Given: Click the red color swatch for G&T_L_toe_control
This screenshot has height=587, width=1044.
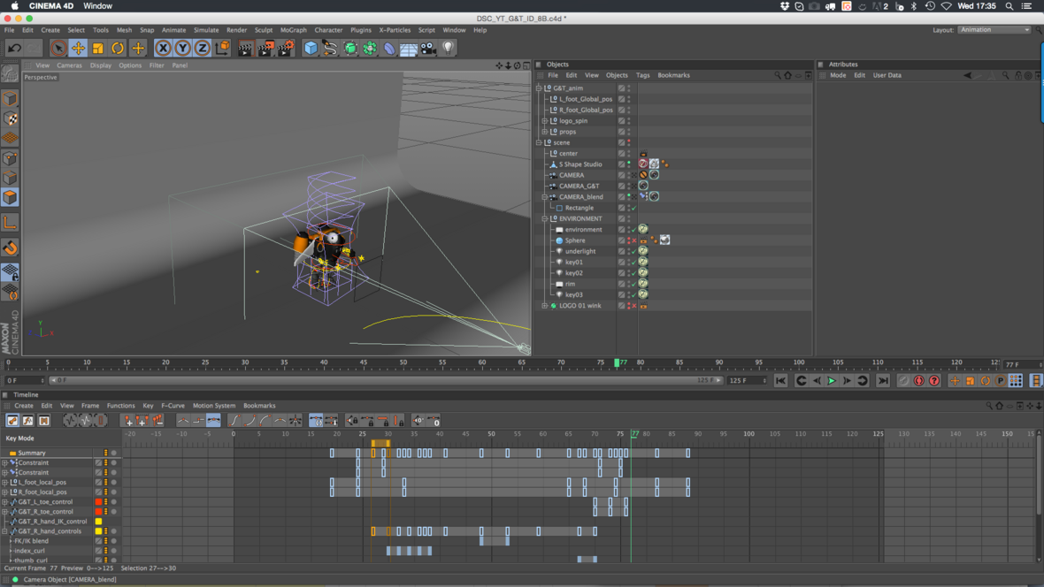Looking at the screenshot, I should point(98,502).
